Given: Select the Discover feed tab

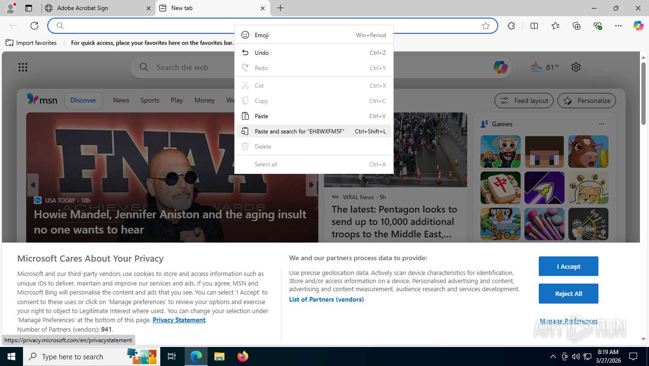Looking at the screenshot, I should pyautogui.click(x=84, y=100).
